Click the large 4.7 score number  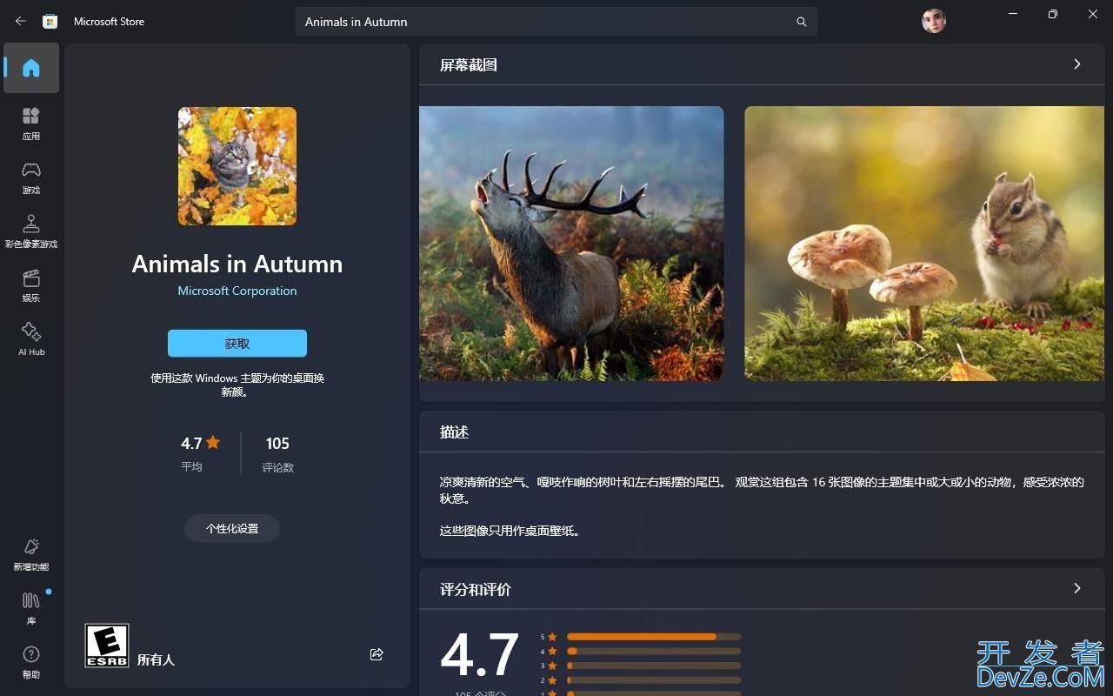point(479,655)
